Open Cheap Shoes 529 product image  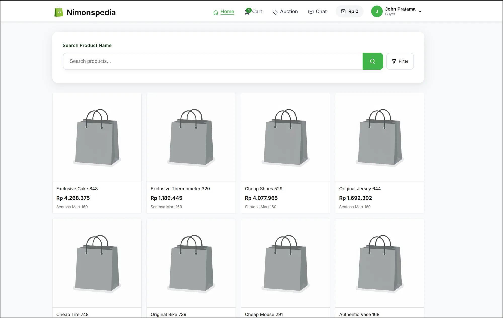click(285, 138)
